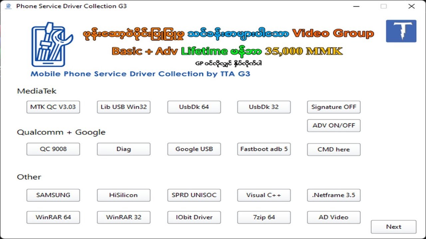Click 'Mobile Phone Service Driver Collection by TTA G3'
This screenshot has height=239, width=426.
(140, 74)
